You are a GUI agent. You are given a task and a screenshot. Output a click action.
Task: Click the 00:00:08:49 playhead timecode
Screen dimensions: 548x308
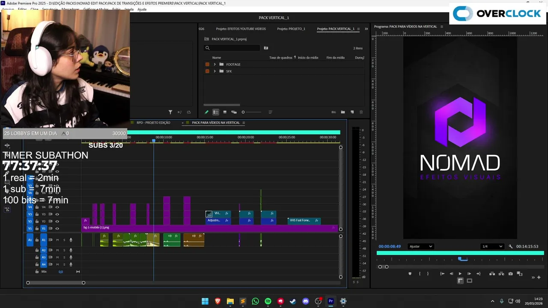(x=390, y=246)
